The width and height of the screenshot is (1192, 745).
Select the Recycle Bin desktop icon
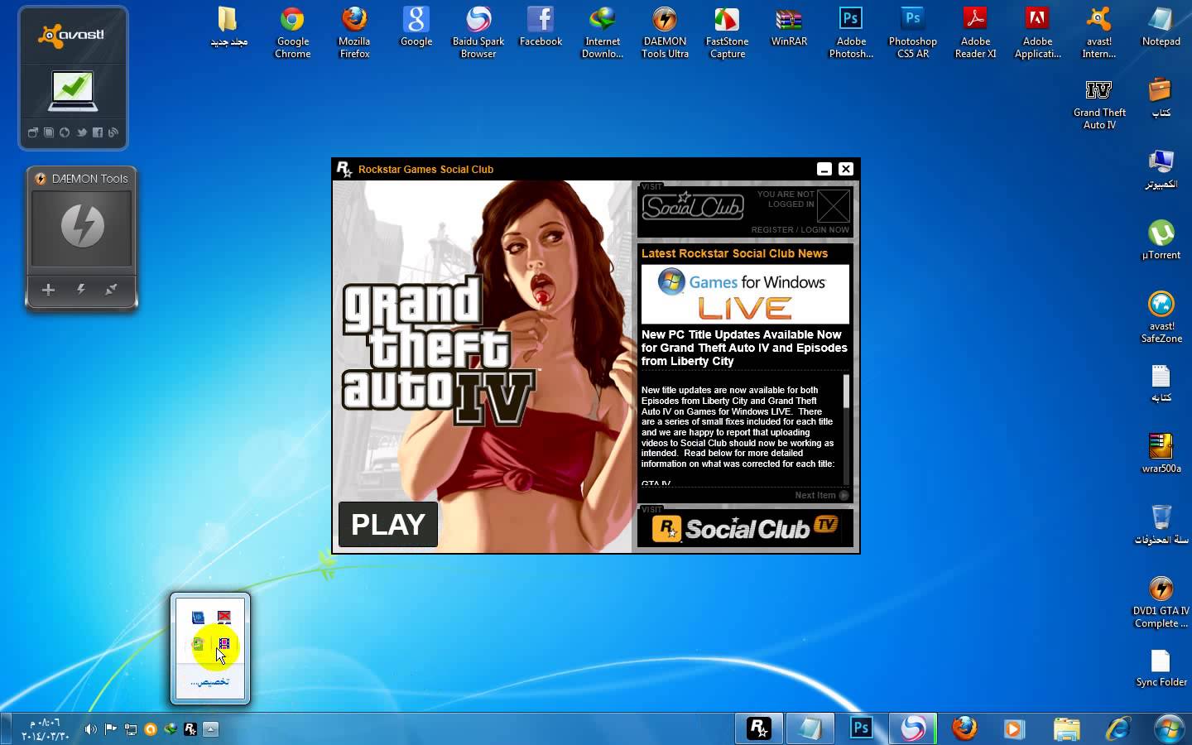[1161, 525]
